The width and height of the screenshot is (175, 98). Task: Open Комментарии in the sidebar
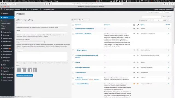[7, 38]
